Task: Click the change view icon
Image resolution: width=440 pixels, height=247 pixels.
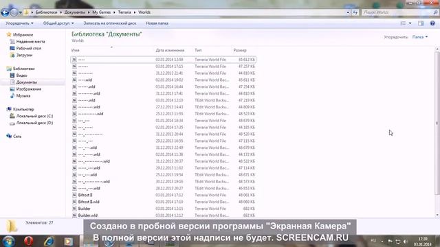Action: 404,23
